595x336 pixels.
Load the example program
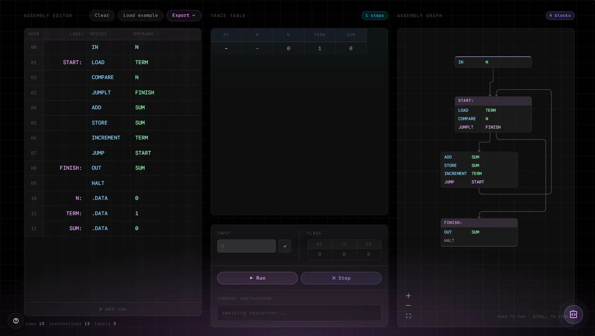point(141,16)
